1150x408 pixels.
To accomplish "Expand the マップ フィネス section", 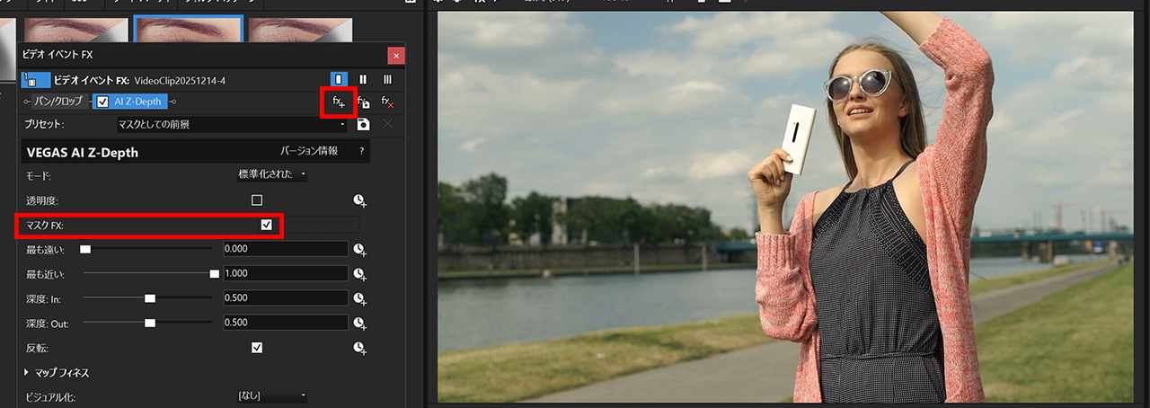I will 56,372.
